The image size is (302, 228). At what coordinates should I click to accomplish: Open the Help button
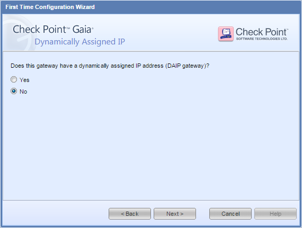(276, 214)
